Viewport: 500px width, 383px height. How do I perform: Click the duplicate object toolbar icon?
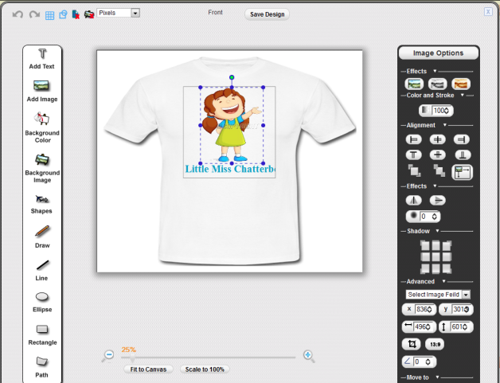click(63, 14)
